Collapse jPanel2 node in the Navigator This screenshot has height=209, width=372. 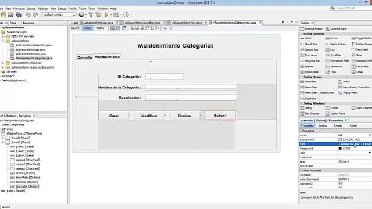pos(3,142)
